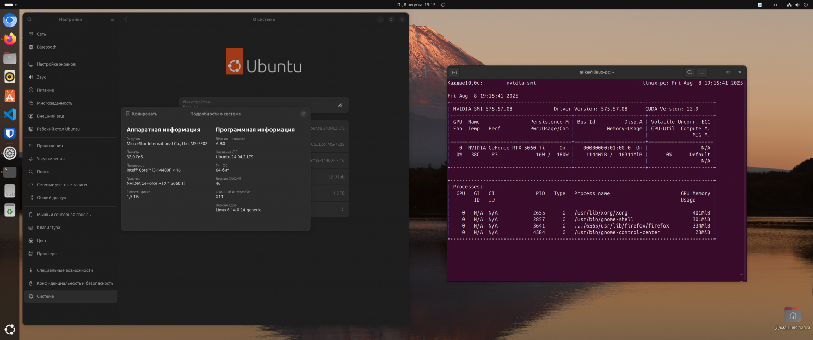Open the Settings hamburger menu
Screen dimensions: 813x340
tap(112, 19)
